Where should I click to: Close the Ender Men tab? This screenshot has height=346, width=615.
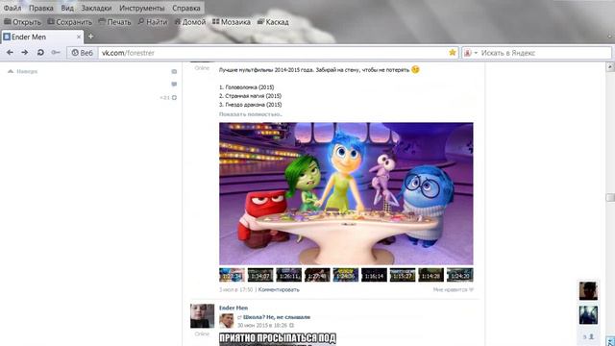tap(79, 37)
